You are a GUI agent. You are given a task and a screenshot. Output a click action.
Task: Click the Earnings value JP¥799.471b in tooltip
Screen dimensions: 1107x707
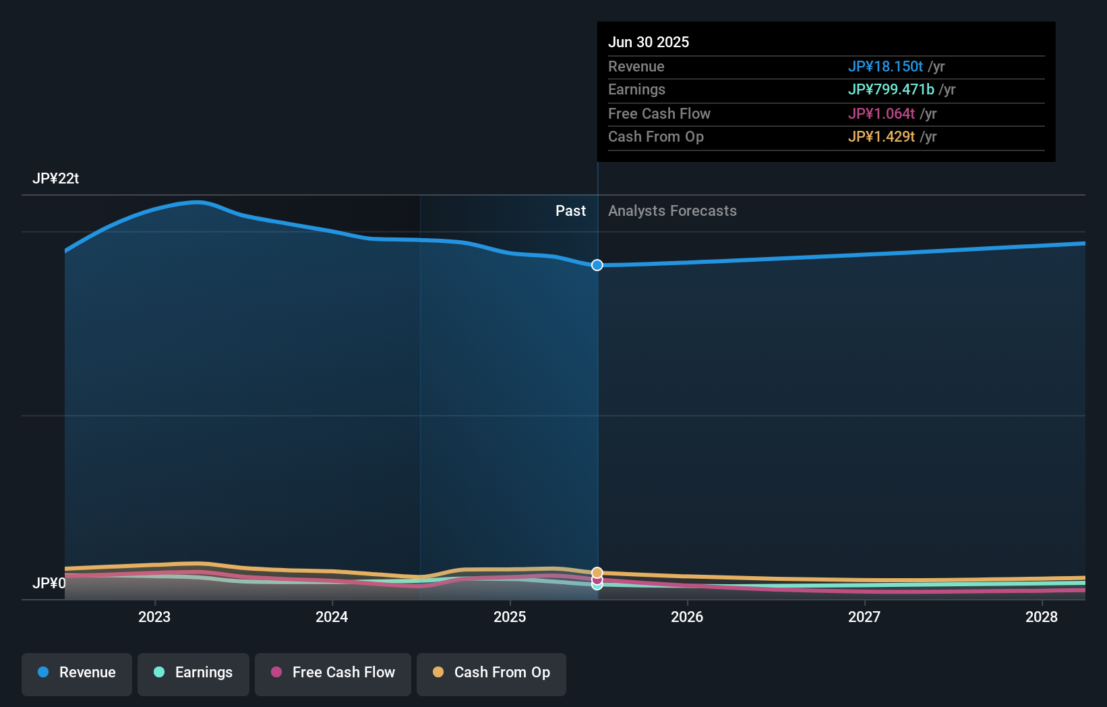[891, 90]
